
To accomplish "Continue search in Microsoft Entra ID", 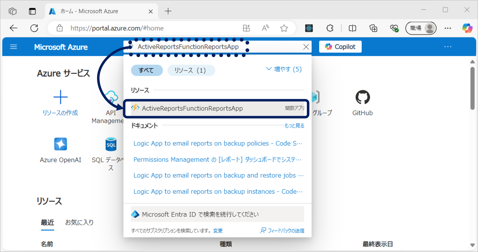I will (x=217, y=214).
